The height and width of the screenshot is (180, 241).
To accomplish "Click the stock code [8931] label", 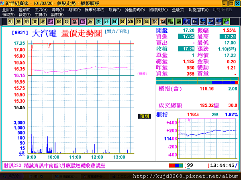I will (20, 32).
